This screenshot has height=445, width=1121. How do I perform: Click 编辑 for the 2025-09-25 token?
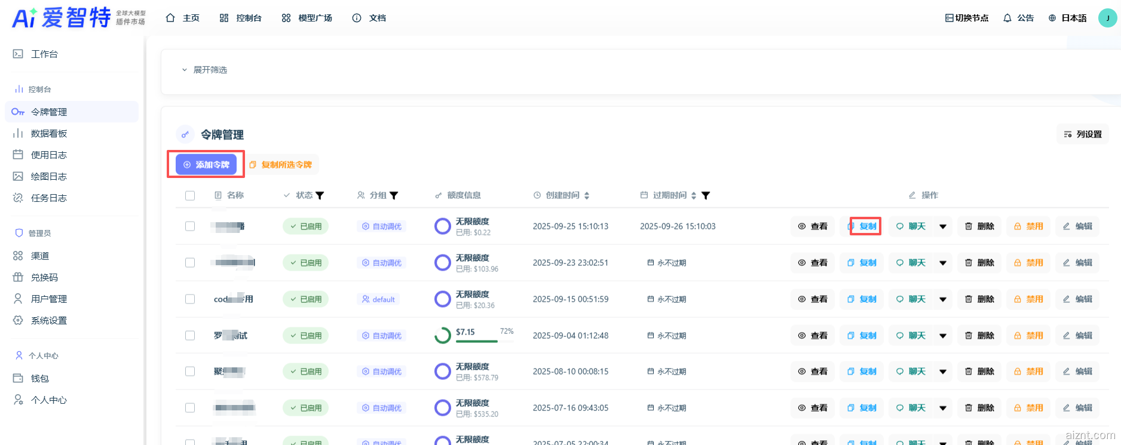[1077, 226]
